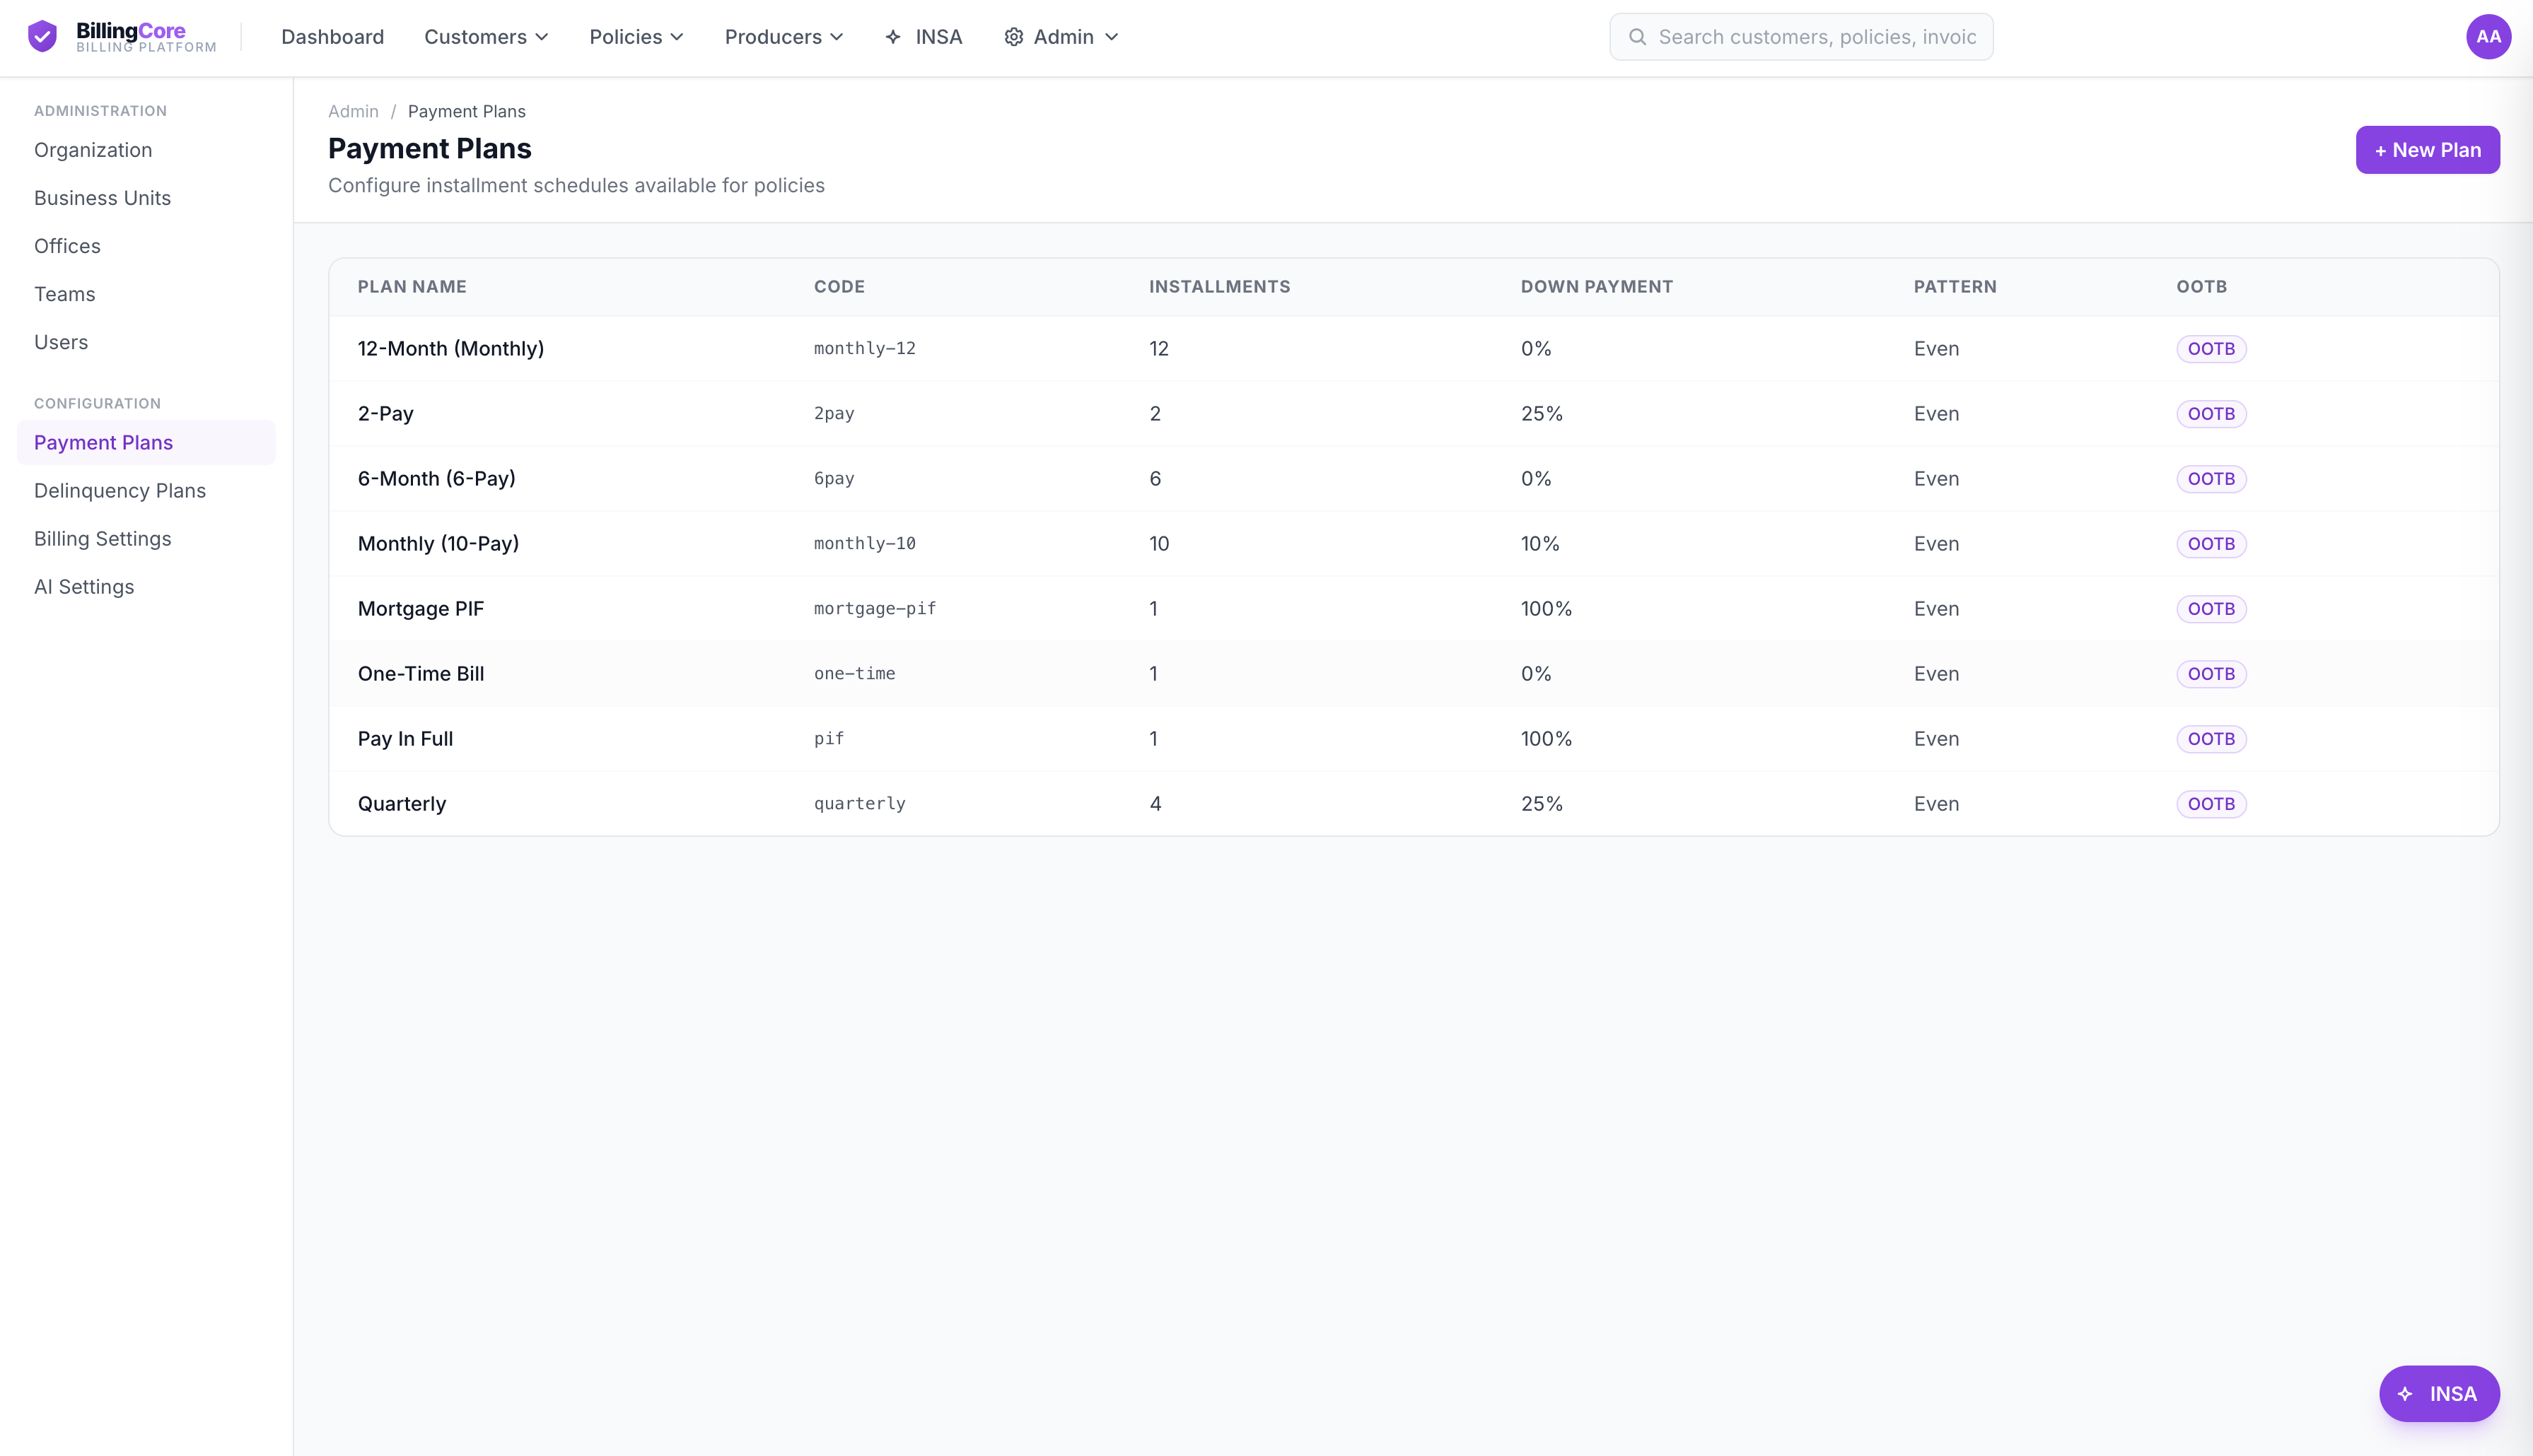This screenshot has height=1456, width=2533.
Task: Open the Pay In Full plan
Action: pos(1414,738)
